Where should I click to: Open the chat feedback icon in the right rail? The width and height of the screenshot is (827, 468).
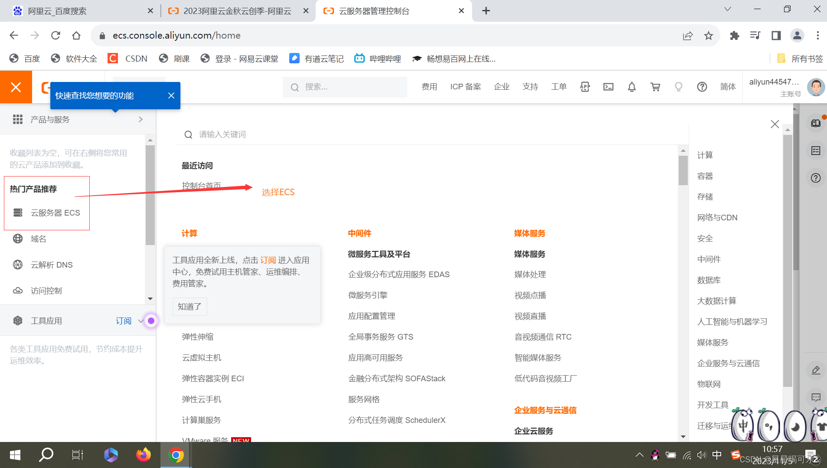coord(816,397)
